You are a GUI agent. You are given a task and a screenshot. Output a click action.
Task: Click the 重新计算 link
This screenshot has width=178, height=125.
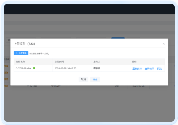(137, 68)
